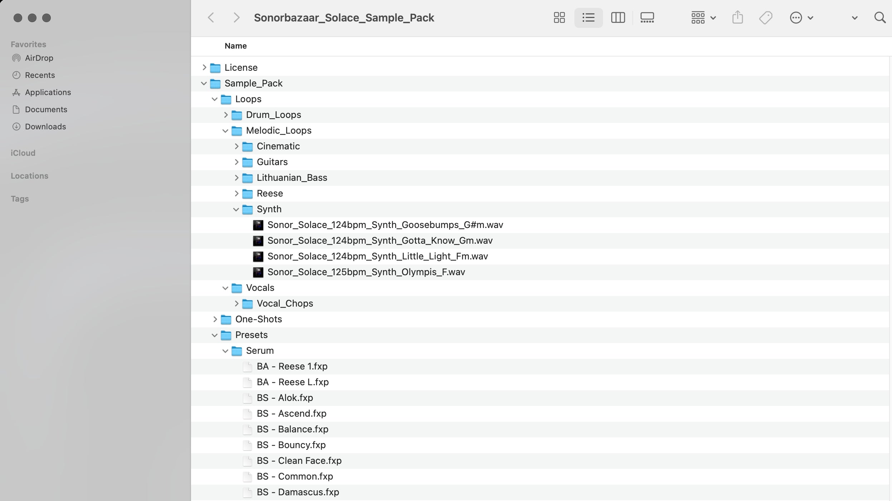This screenshot has width=892, height=501.
Task: Collapse the Serum folder
Action: coord(225,351)
